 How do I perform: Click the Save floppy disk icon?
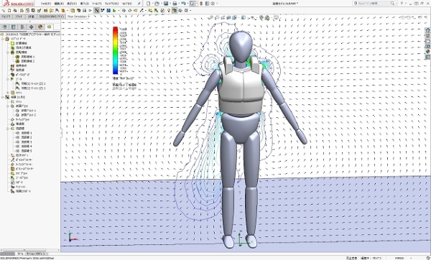tap(166, 4)
